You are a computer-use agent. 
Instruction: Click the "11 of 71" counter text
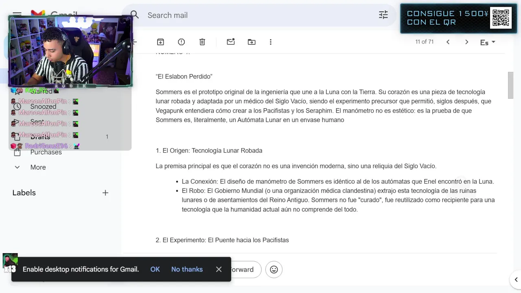(425, 42)
